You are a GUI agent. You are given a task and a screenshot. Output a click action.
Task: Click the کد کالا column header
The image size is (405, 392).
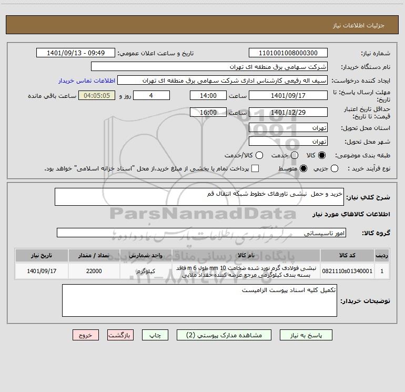(x=347, y=256)
